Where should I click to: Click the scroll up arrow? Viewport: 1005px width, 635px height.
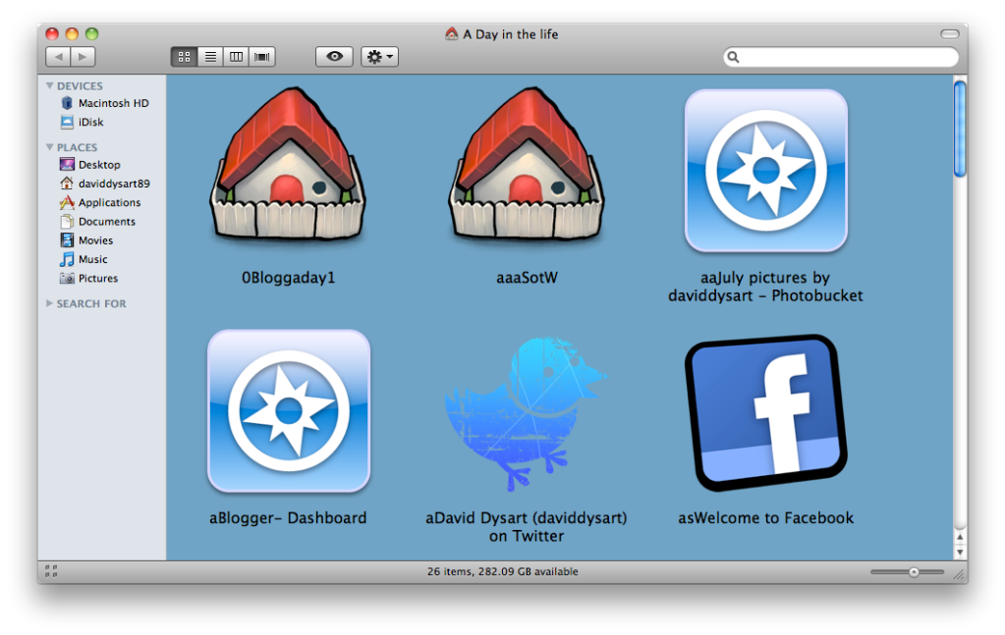[x=960, y=537]
